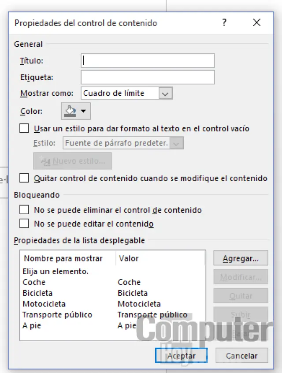282x373 pixels.
Task: Click inside the Título text field
Action: coord(148,61)
